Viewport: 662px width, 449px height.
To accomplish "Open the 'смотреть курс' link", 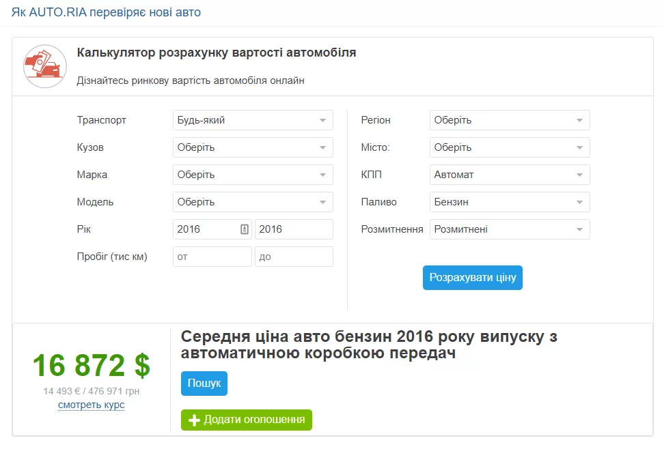I will (92, 405).
